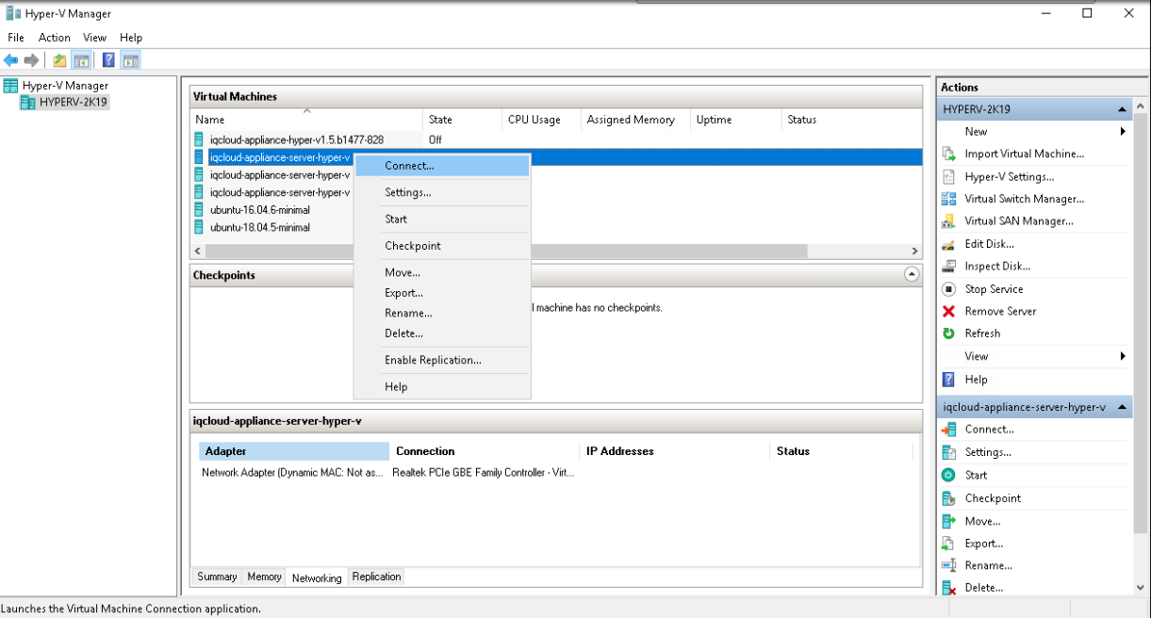
Task: Click the VM icon beside ubuntu-18.04.5-minimal
Action: coord(199,227)
